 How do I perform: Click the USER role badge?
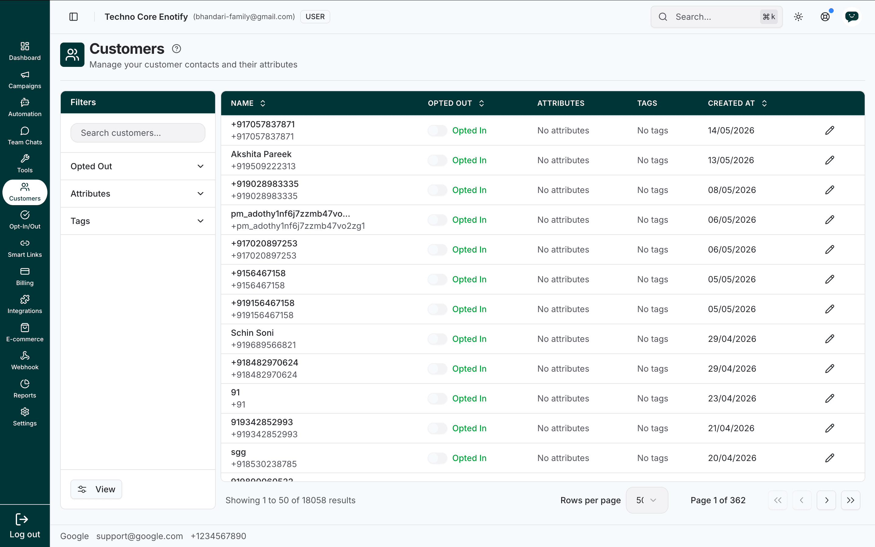pos(315,17)
